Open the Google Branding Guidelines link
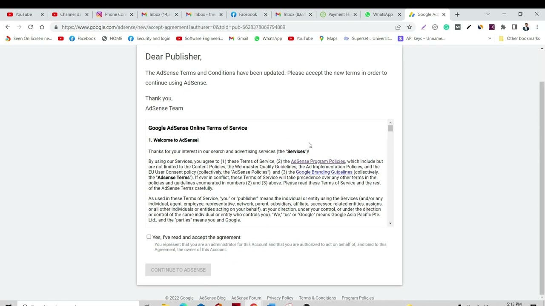Viewport: 545px width, 306px height. 324,172
